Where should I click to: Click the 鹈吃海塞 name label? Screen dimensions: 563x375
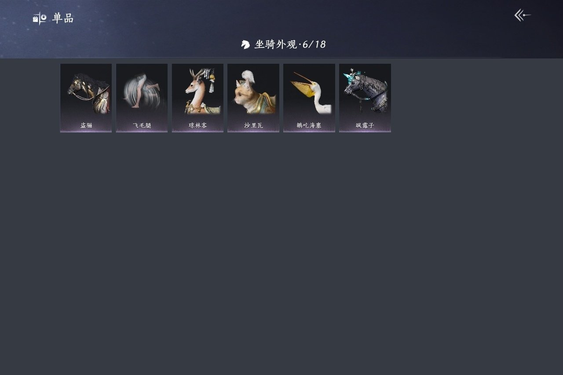click(x=309, y=125)
